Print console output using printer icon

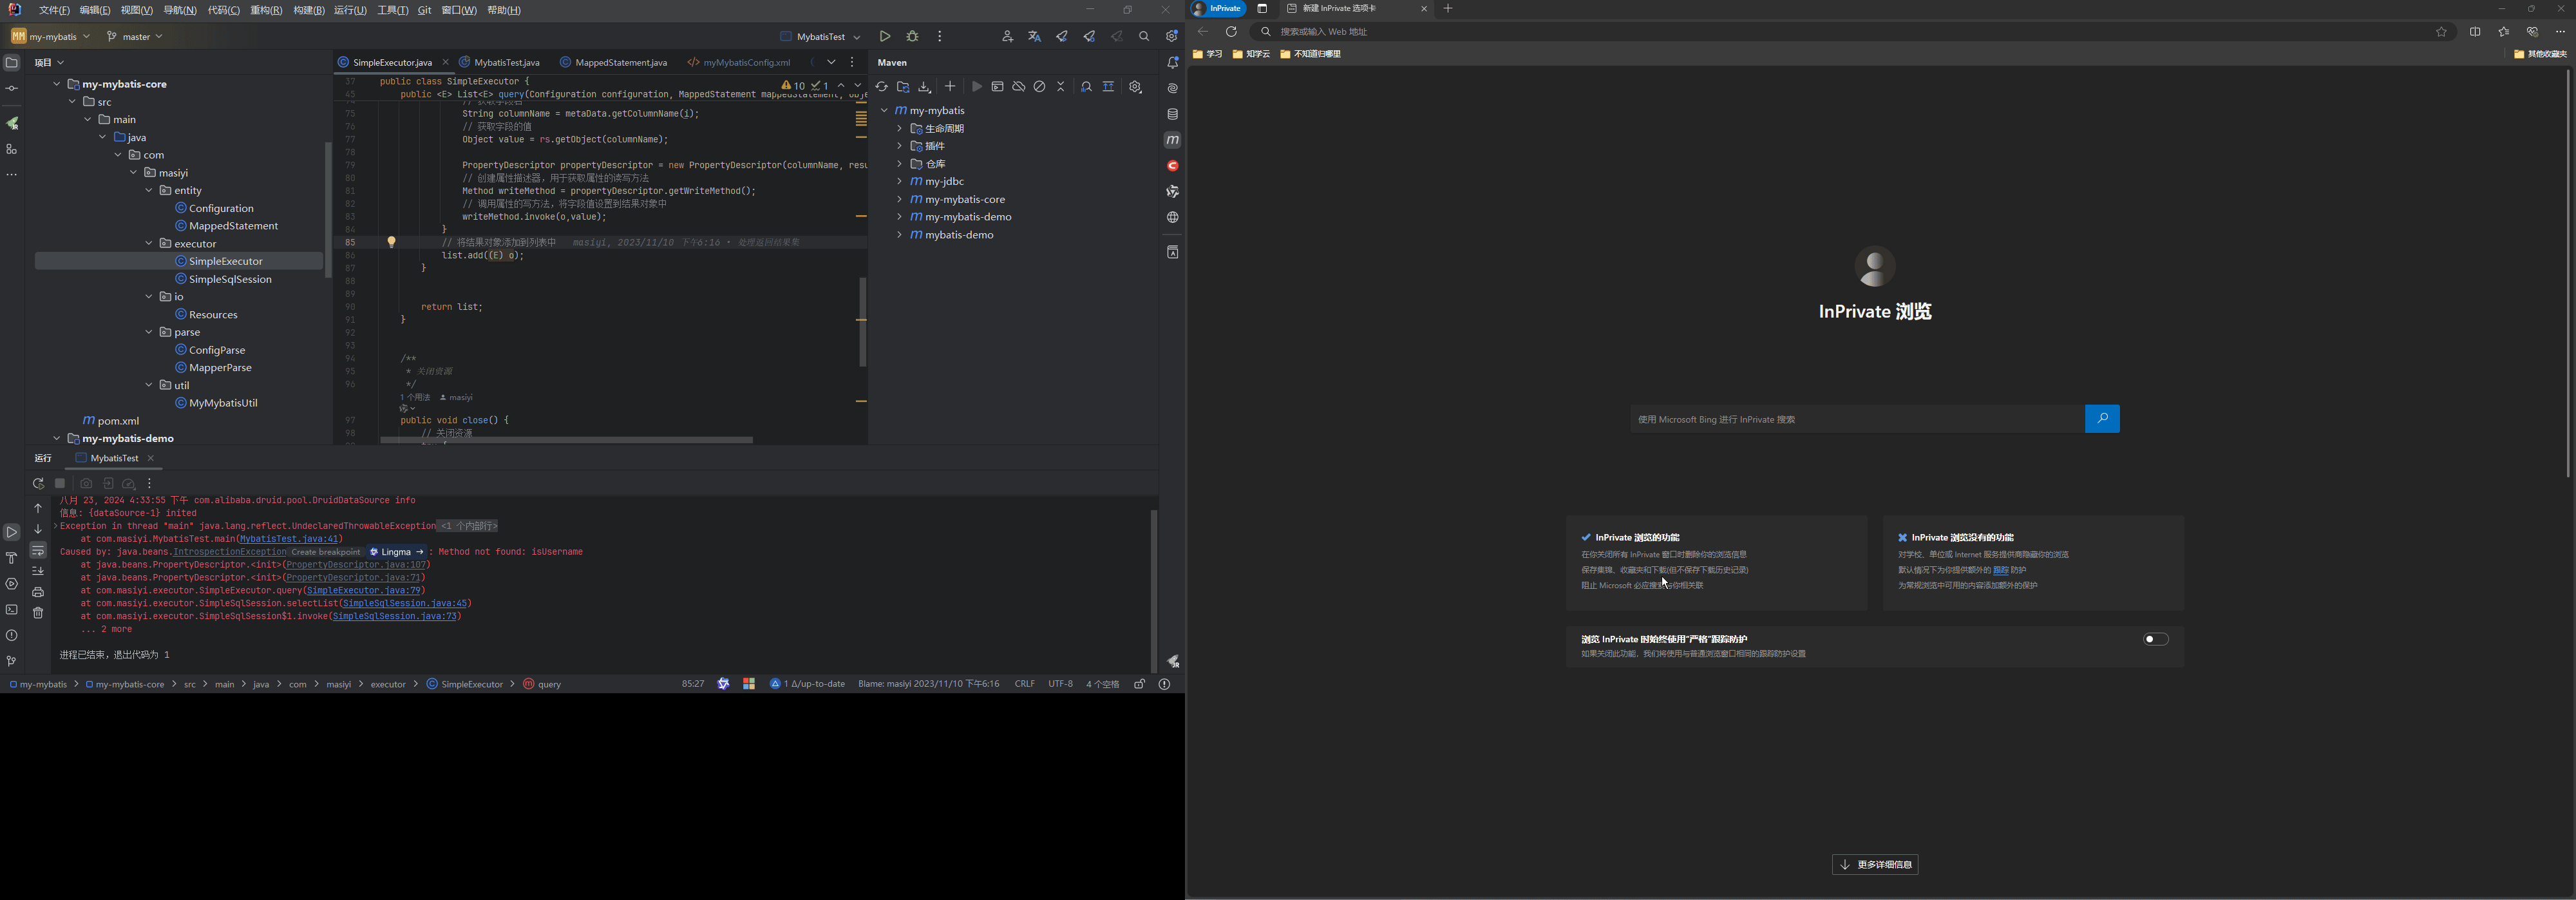click(38, 592)
